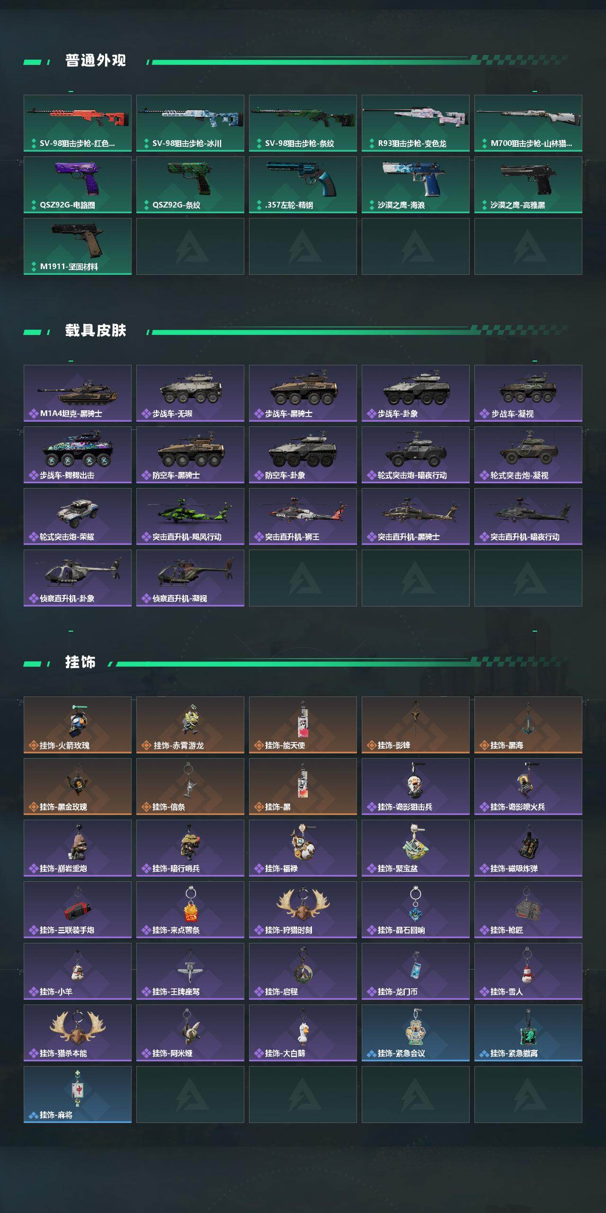
Task: Choose the 轮式突击炮-荣耀 vehicle skin
Action: click(78, 516)
